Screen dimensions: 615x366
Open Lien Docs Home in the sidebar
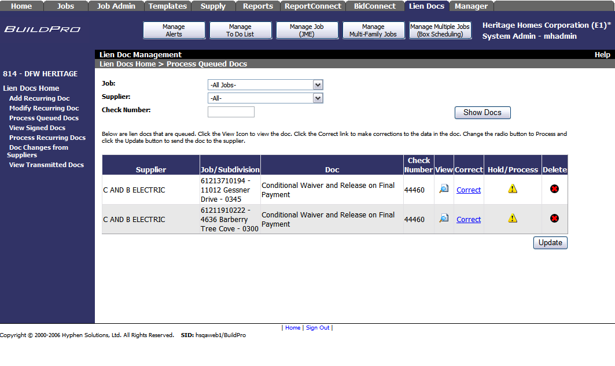(x=31, y=88)
